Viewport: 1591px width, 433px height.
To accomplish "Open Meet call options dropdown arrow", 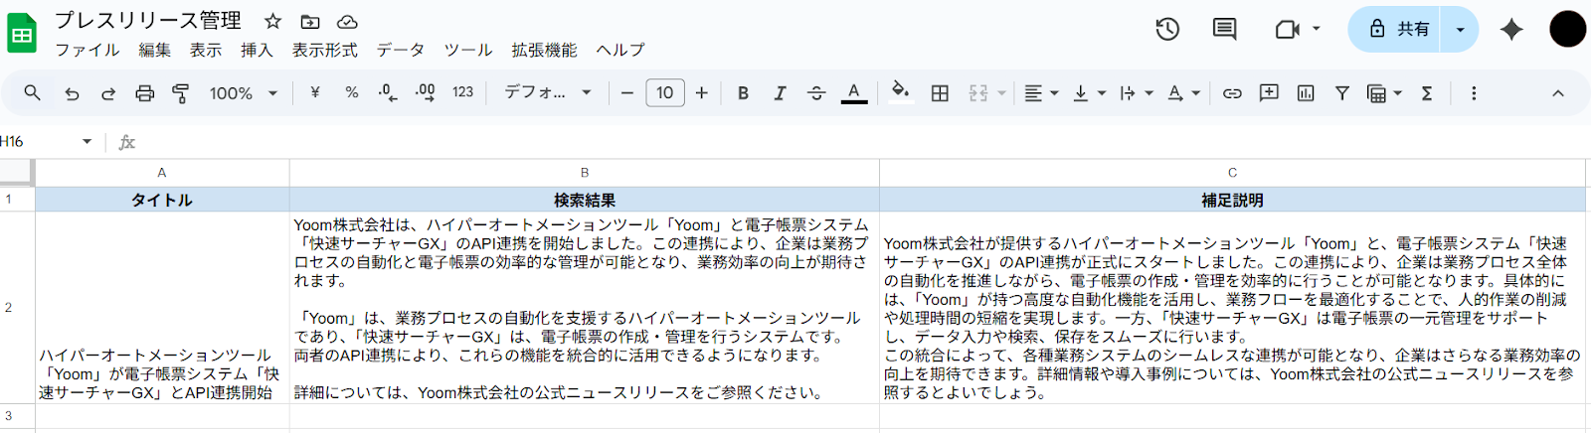I will pyautogui.click(x=1317, y=29).
